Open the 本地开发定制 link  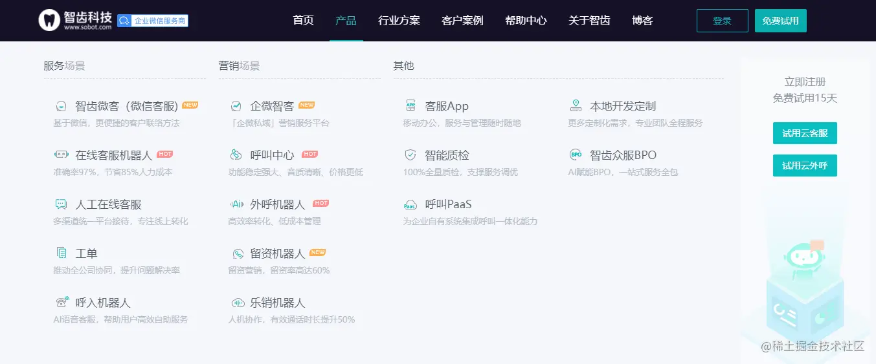623,106
